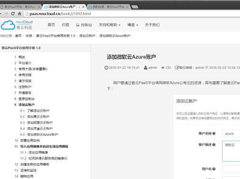
Task: Reload the page with the refresh icon
Action: (x=13, y=14)
